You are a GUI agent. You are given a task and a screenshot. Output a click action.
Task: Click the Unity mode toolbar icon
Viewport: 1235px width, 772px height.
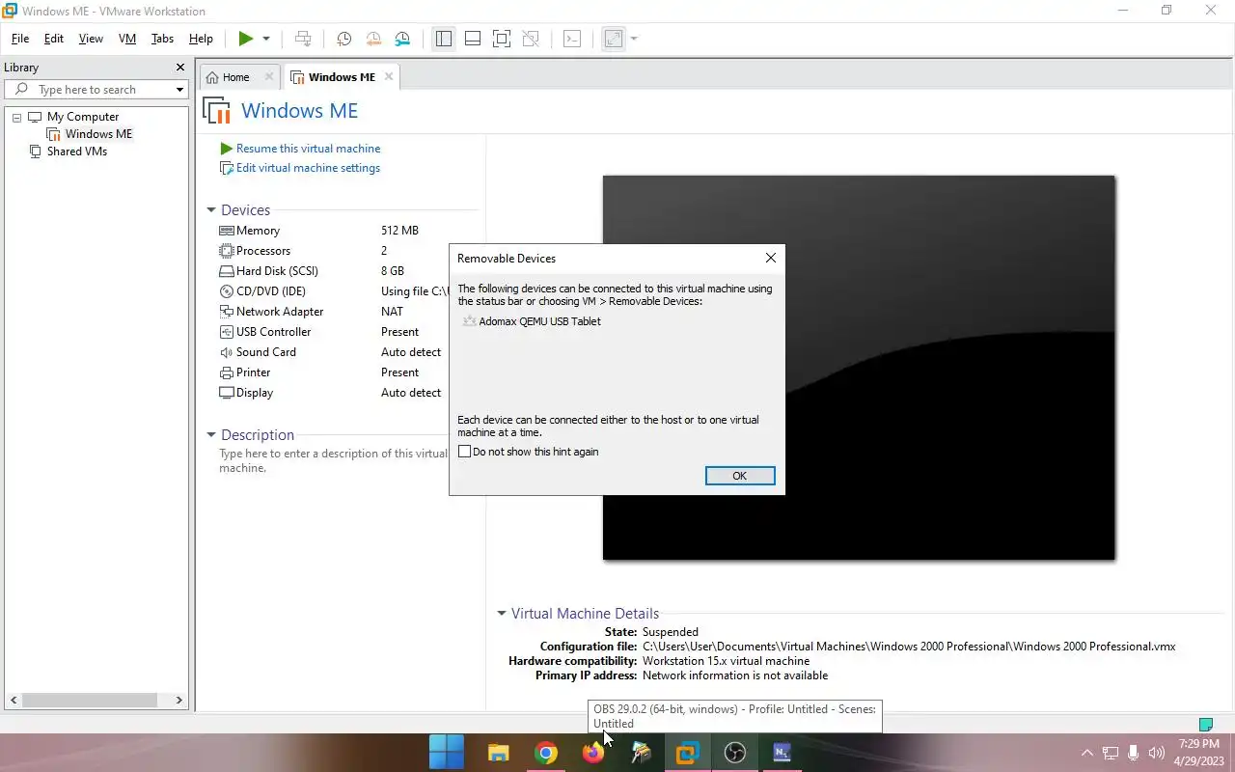click(531, 39)
